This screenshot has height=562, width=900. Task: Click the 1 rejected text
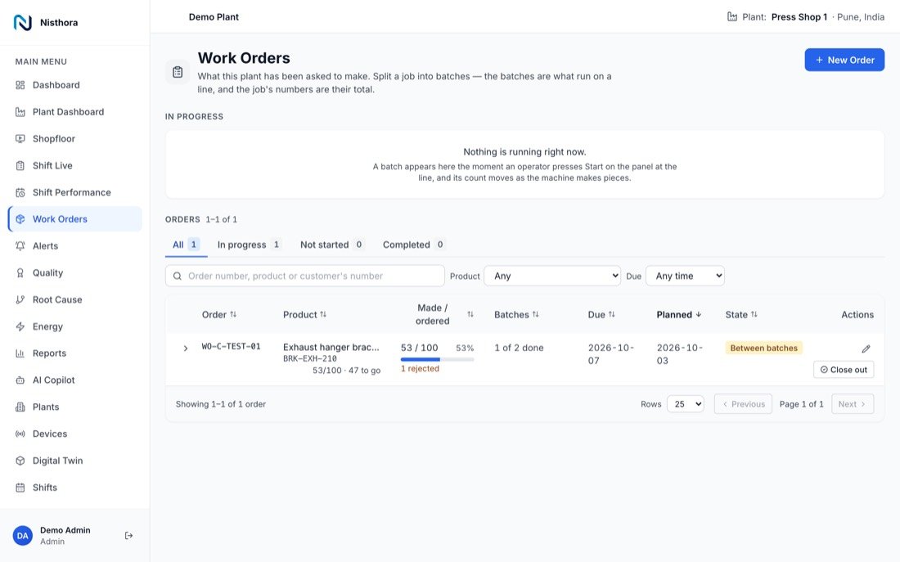(420, 369)
